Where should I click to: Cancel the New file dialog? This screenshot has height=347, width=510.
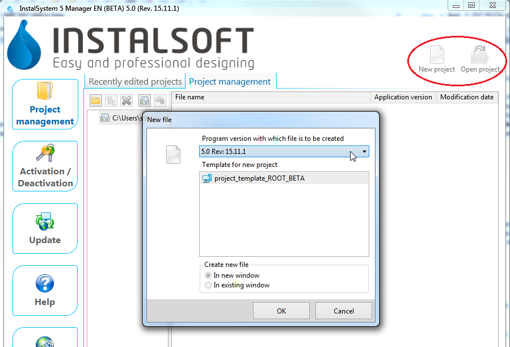(x=343, y=311)
